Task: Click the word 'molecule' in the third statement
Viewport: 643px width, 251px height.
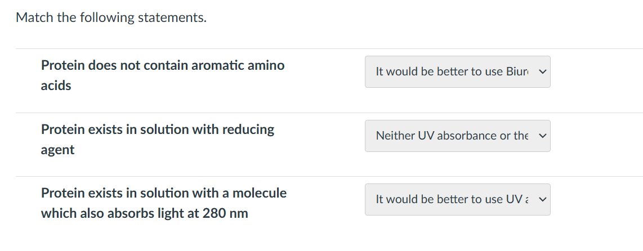Action: tap(260, 193)
